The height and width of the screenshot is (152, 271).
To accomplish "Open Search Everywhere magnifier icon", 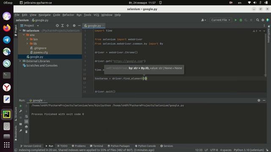I will (257, 20).
